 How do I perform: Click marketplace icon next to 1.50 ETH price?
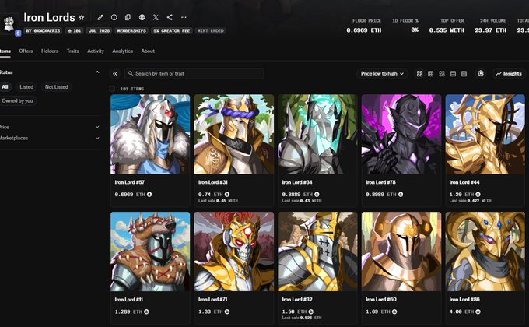(310, 311)
